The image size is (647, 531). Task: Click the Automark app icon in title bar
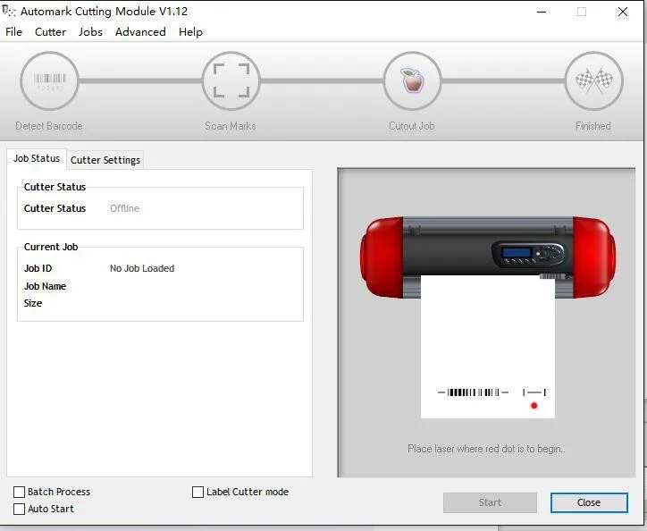click(x=8, y=11)
